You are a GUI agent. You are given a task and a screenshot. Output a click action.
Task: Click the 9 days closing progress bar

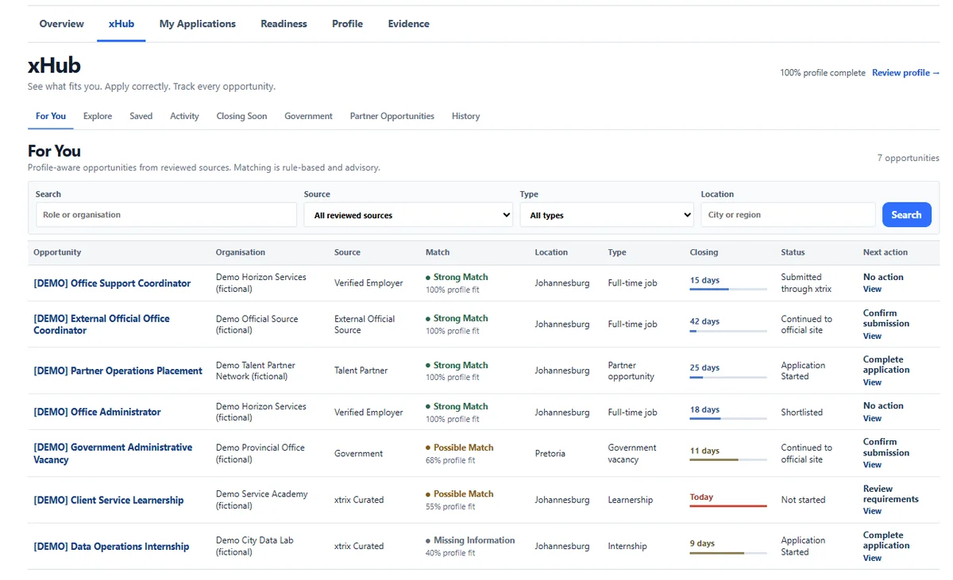pyautogui.click(x=728, y=552)
